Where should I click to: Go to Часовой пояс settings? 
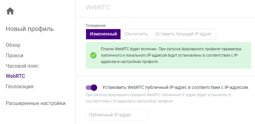click(22, 66)
